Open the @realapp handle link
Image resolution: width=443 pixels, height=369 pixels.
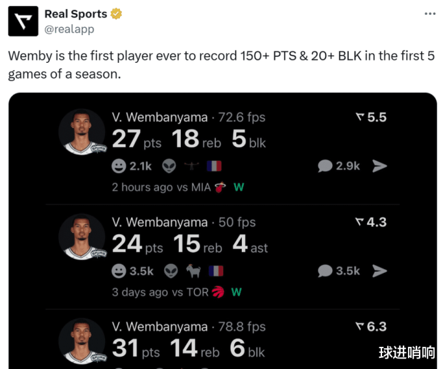[69, 29]
